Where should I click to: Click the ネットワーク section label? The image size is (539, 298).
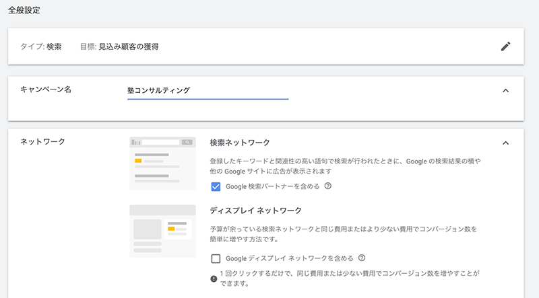pyautogui.click(x=42, y=141)
